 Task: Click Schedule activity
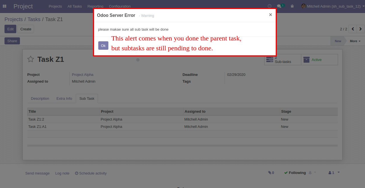[91, 173]
